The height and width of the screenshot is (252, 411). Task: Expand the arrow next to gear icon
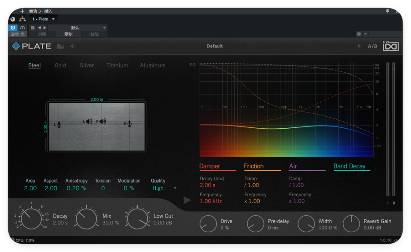pos(365,34)
